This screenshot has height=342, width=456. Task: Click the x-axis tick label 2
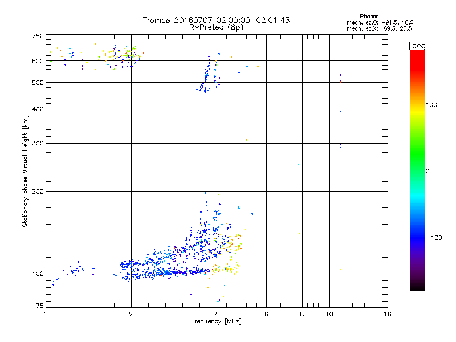[131, 314]
